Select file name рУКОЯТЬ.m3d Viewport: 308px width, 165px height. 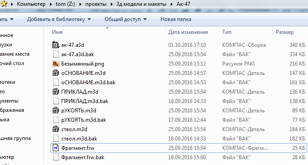pos(79,111)
